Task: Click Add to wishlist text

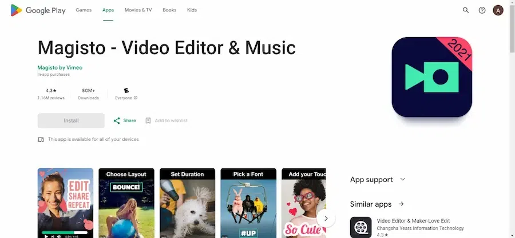Action: tap(171, 120)
